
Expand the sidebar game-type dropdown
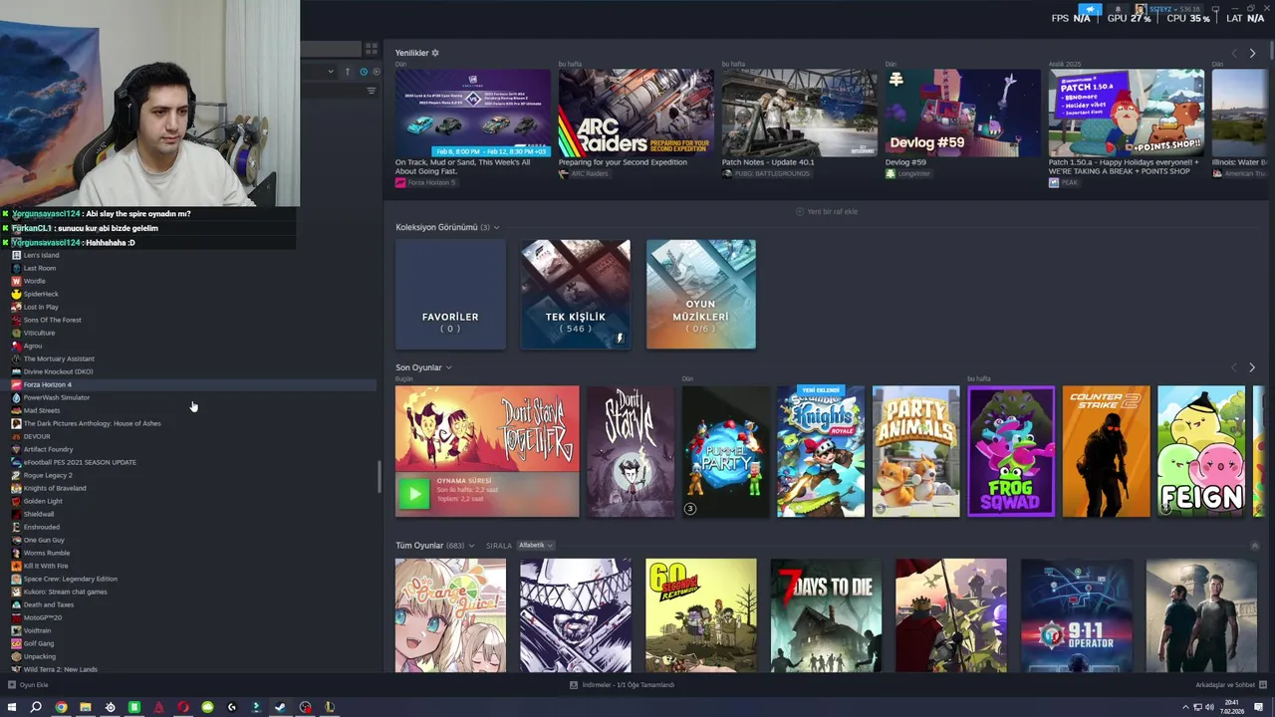coord(331,72)
